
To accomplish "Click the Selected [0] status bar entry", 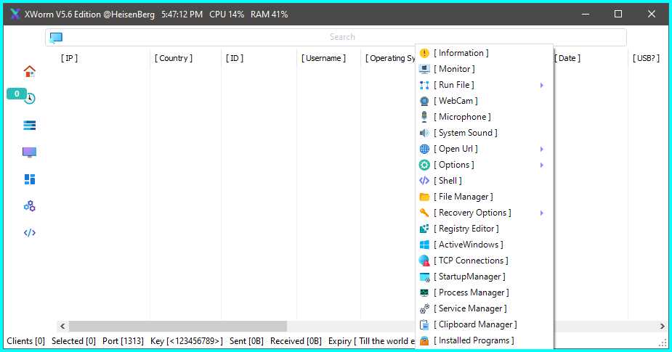I will coord(73,341).
